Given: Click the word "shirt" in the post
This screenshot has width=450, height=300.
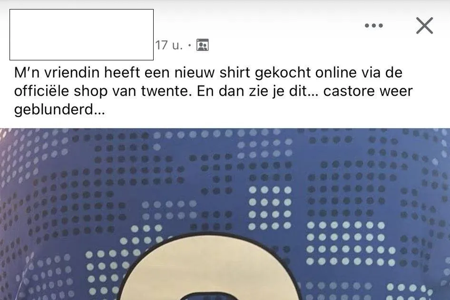Looking at the screenshot, I should tap(235, 73).
